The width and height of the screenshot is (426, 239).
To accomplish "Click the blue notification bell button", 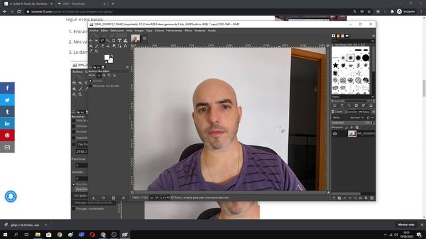I will [x=11, y=197].
